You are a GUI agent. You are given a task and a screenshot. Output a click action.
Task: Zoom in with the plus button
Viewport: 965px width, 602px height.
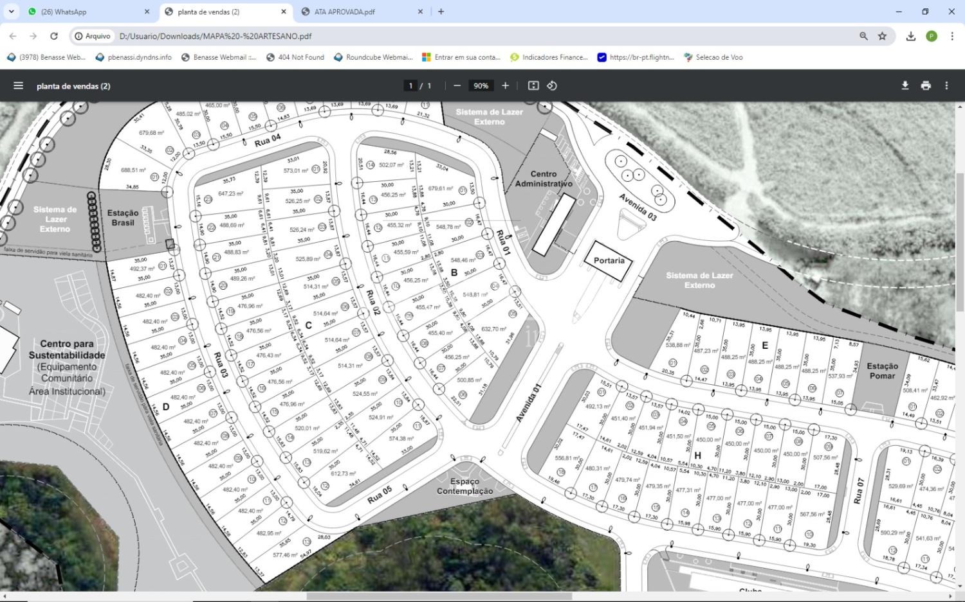click(506, 85)
